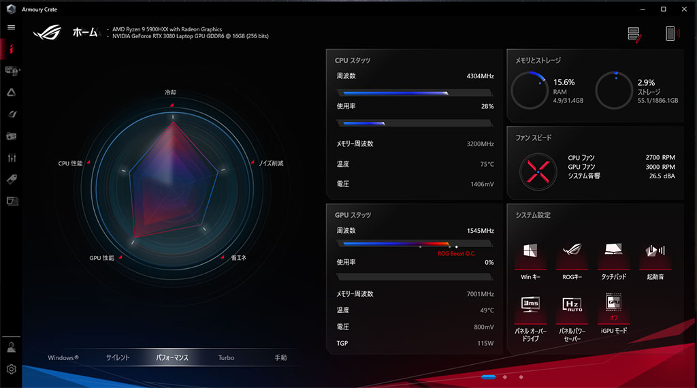Click the ノイズ削減 label on radar chart

(x=271, y=163)
